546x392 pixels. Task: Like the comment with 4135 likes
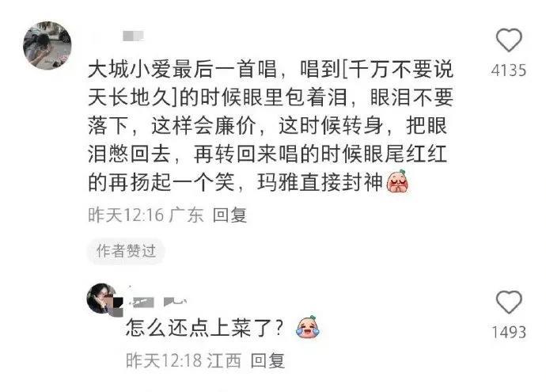[509, 40]
